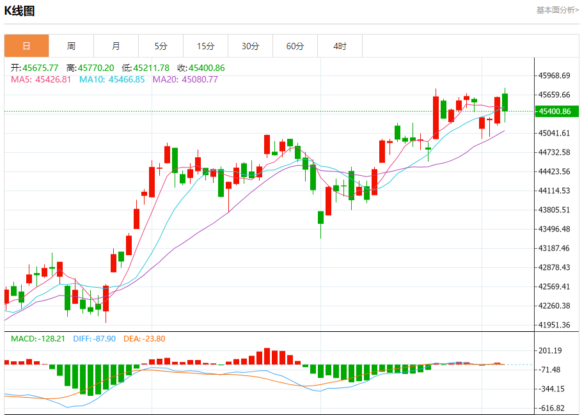Click the orange DEA value label
The height and width of the screenshot is (415, 582).
144,338
